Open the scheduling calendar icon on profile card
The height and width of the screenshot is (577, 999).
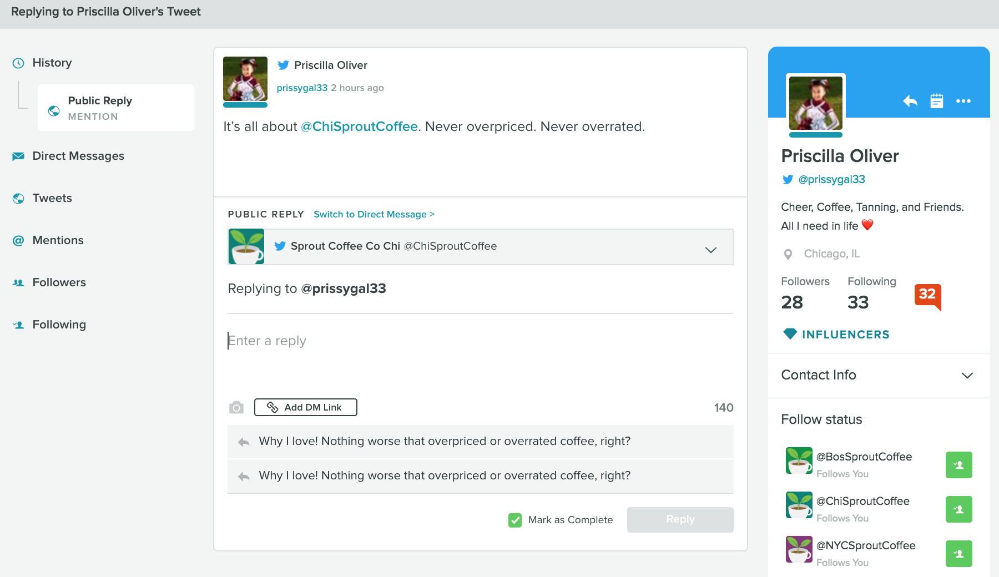pyautogui.click(x=937, y=102)
